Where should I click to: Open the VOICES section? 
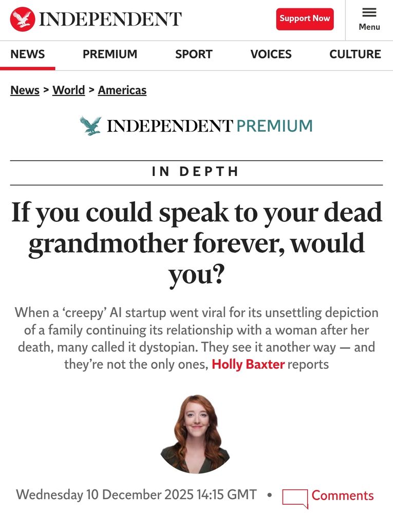point(271,54)
